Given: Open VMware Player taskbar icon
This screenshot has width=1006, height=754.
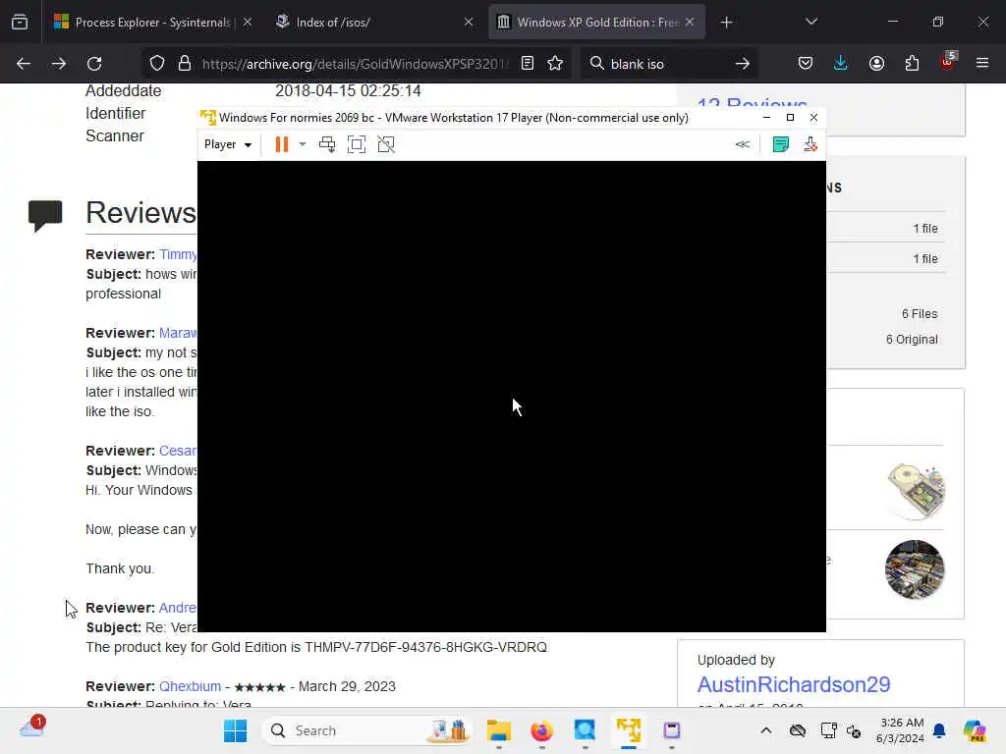Looking at the screenshot, I should pos(629,730).
